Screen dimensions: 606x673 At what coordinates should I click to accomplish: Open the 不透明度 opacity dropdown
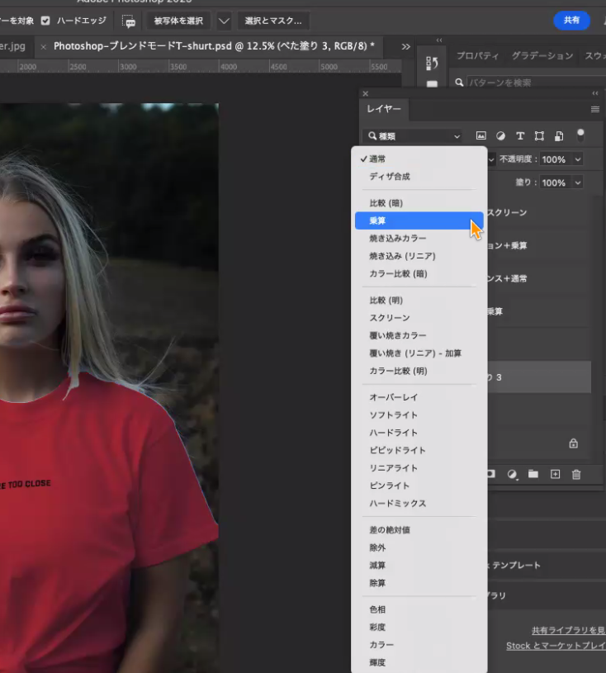click(x=577, y=159)
